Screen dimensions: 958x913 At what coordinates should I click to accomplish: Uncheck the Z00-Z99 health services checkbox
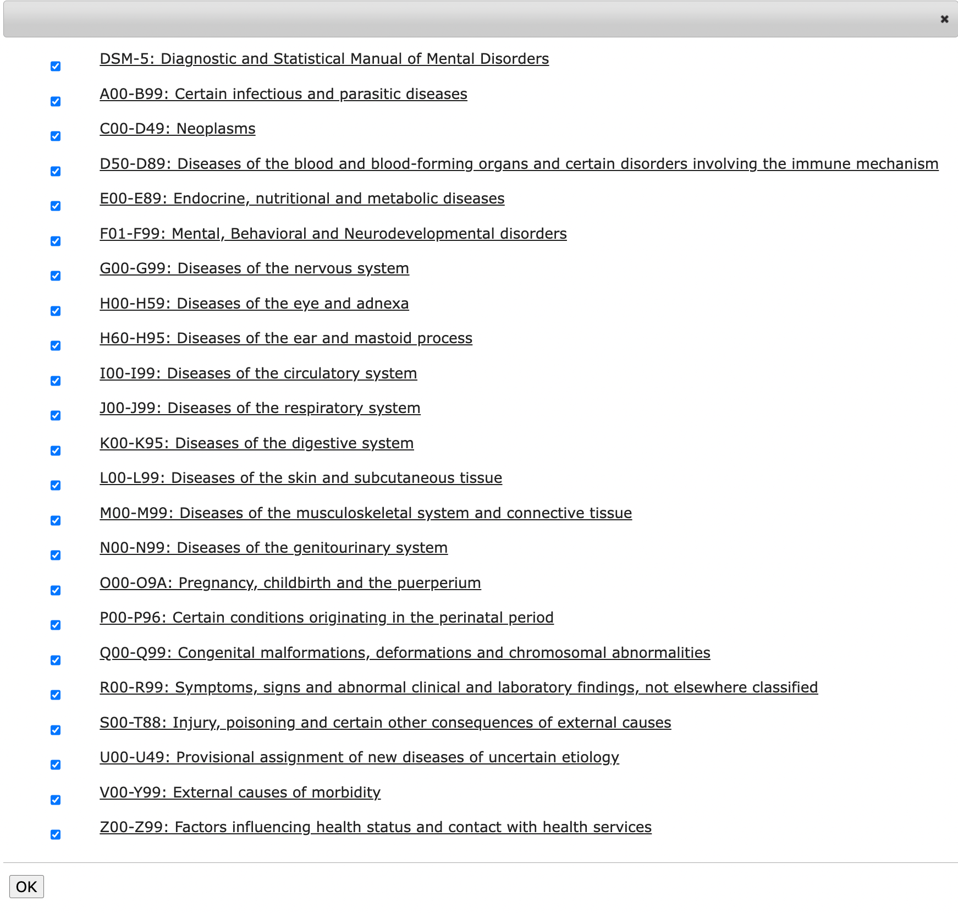56,835
